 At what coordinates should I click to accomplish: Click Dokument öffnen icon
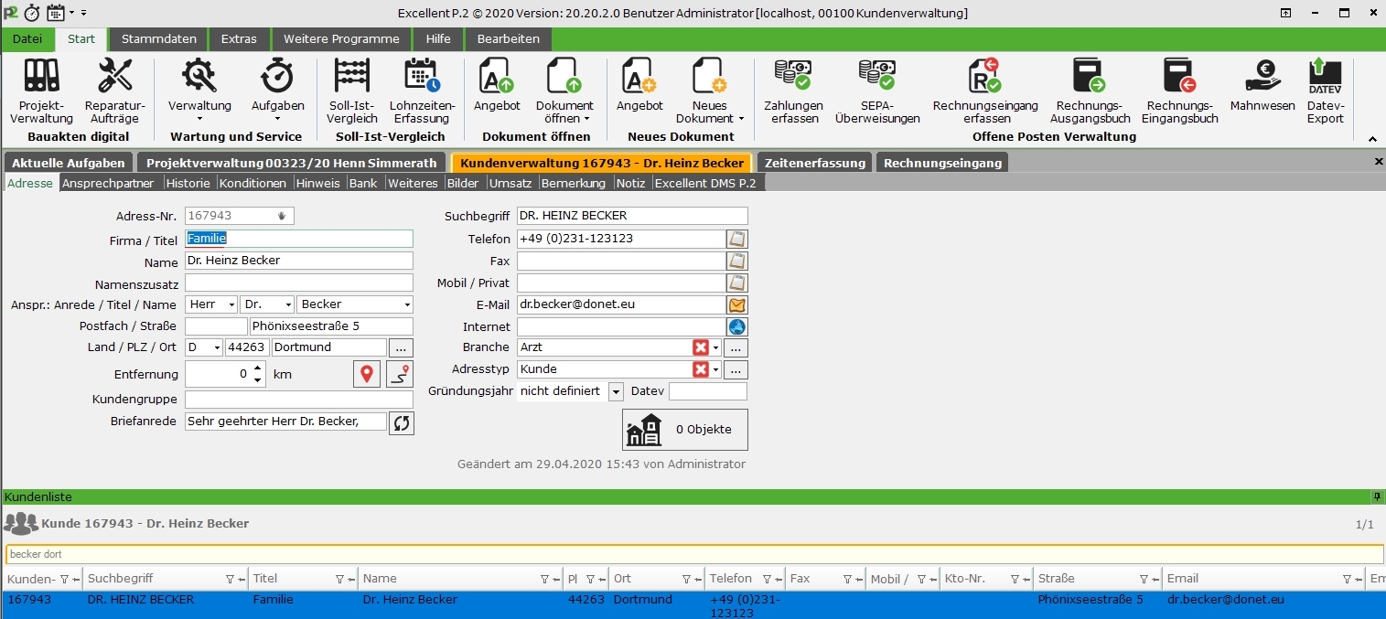564,91
